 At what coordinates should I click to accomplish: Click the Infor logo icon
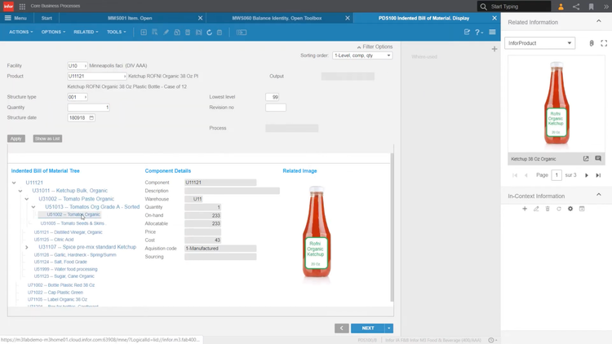coord(8,7)
